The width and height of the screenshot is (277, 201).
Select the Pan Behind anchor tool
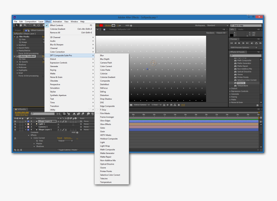coord(39,25)
